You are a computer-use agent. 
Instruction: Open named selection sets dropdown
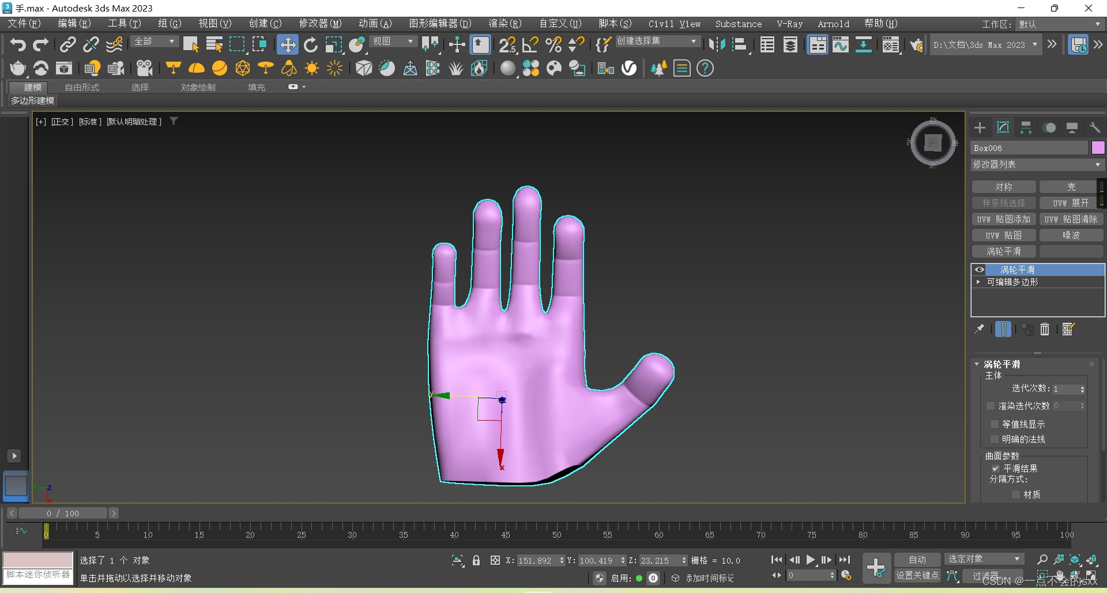(x=657, y=41)
